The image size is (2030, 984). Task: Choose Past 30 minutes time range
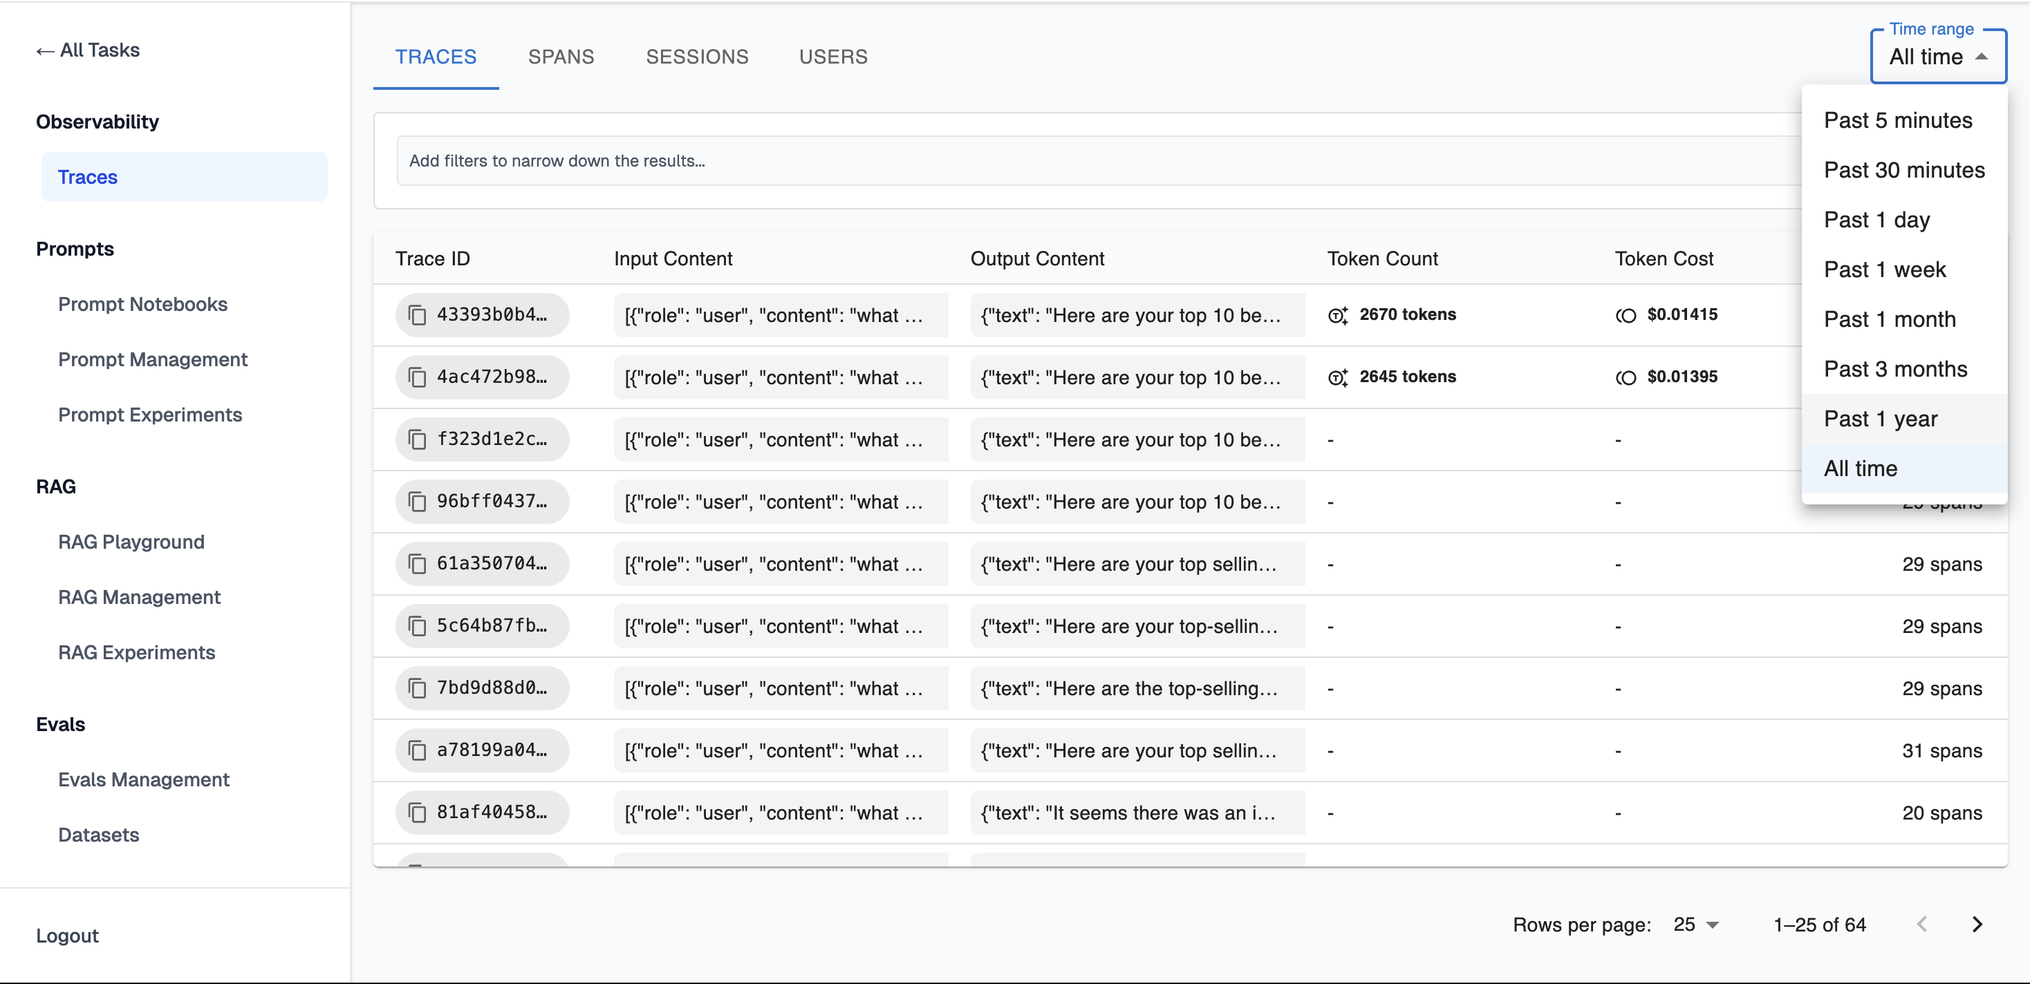1903,170
